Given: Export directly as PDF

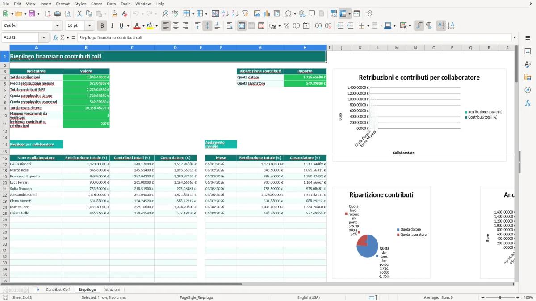Looking at the screenshot, I should (47, 14).
